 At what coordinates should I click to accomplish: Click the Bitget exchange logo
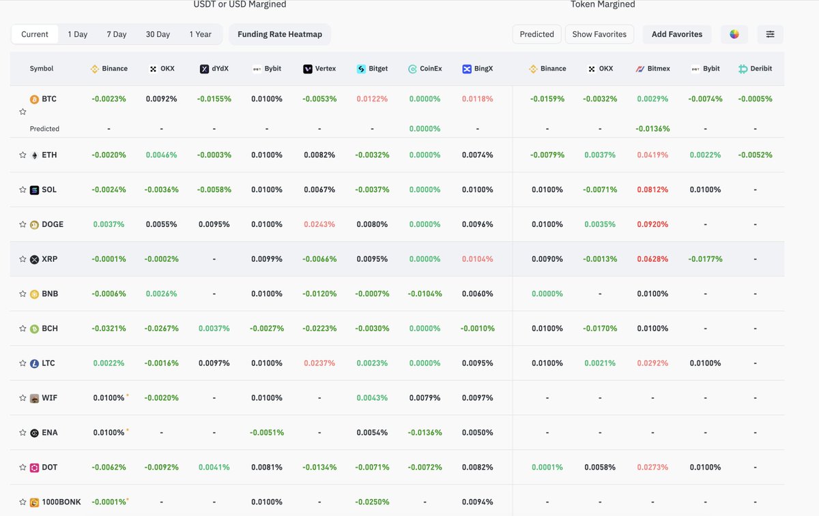(361, 69)
